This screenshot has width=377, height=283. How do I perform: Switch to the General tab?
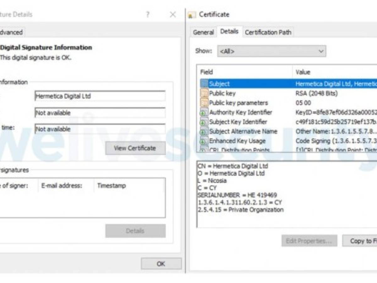[204, 32]
